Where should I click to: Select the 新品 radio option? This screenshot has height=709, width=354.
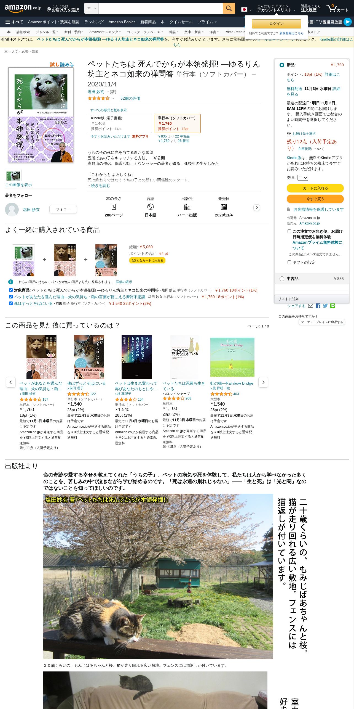pyautogui.click(x=282, y=65)
